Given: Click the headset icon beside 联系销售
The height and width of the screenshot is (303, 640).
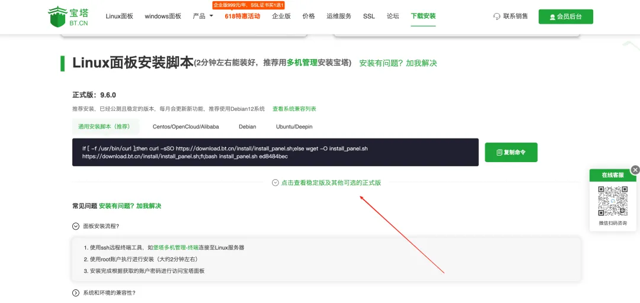Looking at the screenshot, I should click(x=497, y=17).
